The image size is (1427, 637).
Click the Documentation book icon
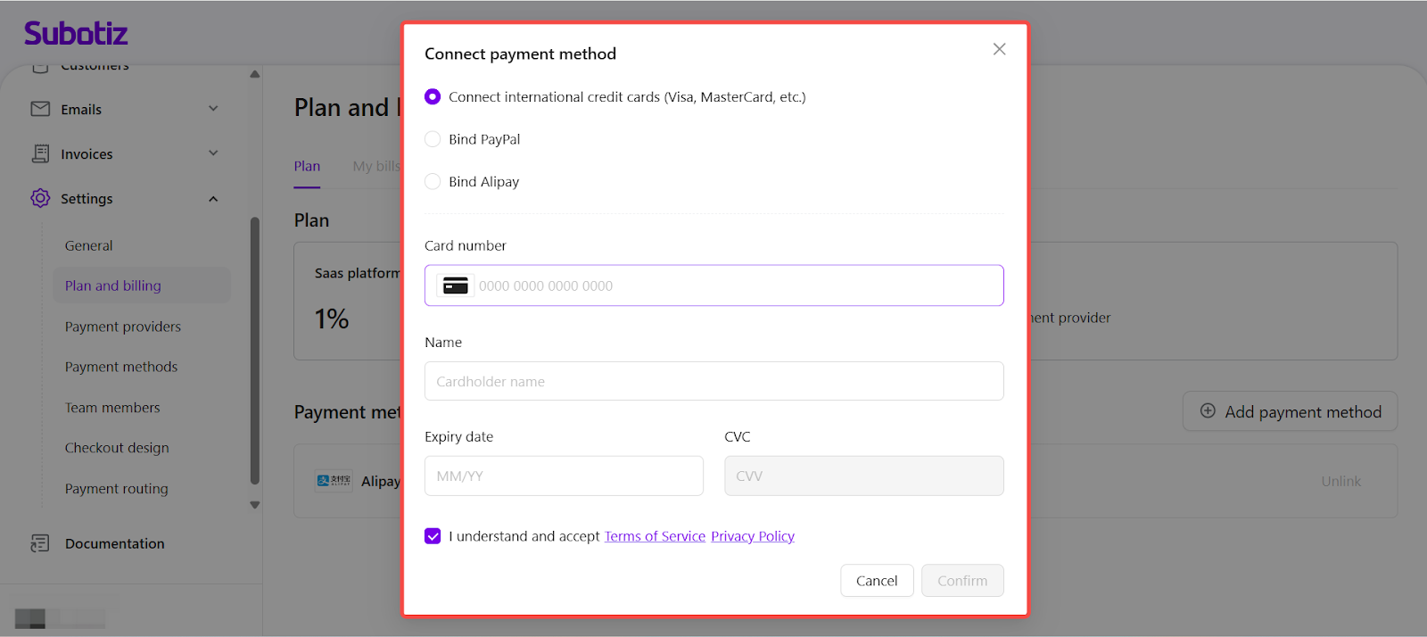click(40, 543)
